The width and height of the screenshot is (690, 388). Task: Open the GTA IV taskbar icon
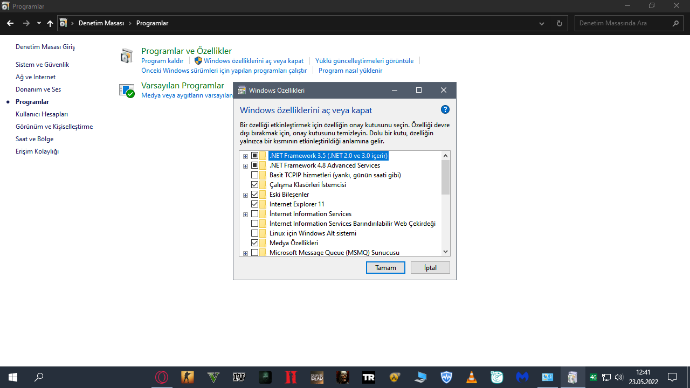pos(239,377)
